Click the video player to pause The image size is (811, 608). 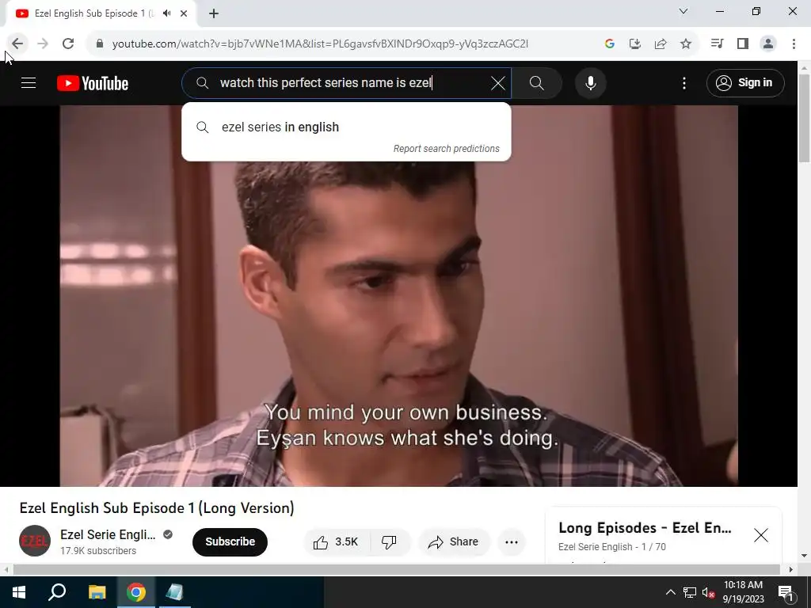coord(398,296)
